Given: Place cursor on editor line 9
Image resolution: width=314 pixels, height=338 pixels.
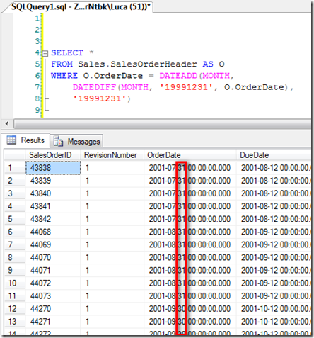Looking at the screenshot, I should [x=165, y=110].
